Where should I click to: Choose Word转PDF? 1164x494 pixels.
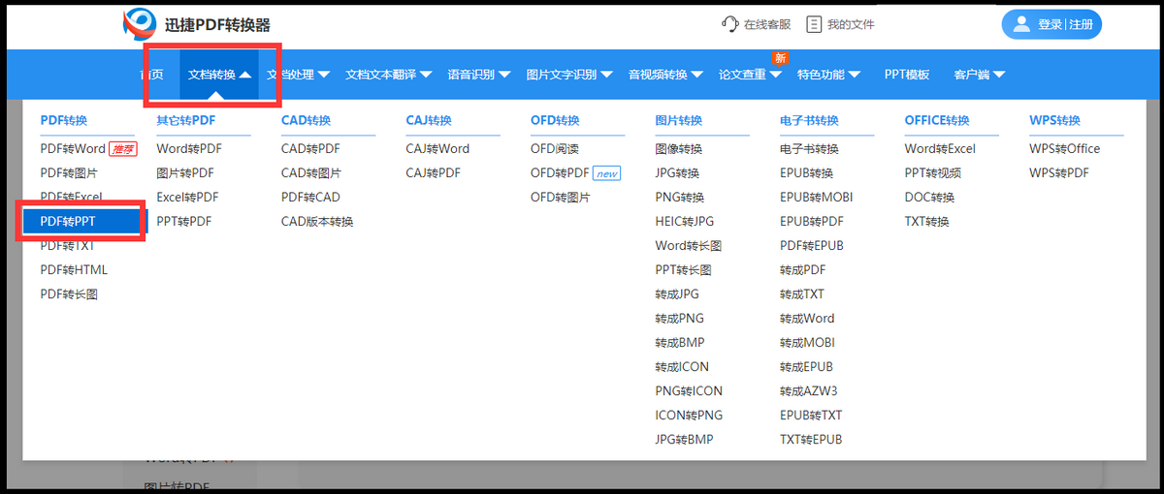pyautogui.click(x=189, y=149)
